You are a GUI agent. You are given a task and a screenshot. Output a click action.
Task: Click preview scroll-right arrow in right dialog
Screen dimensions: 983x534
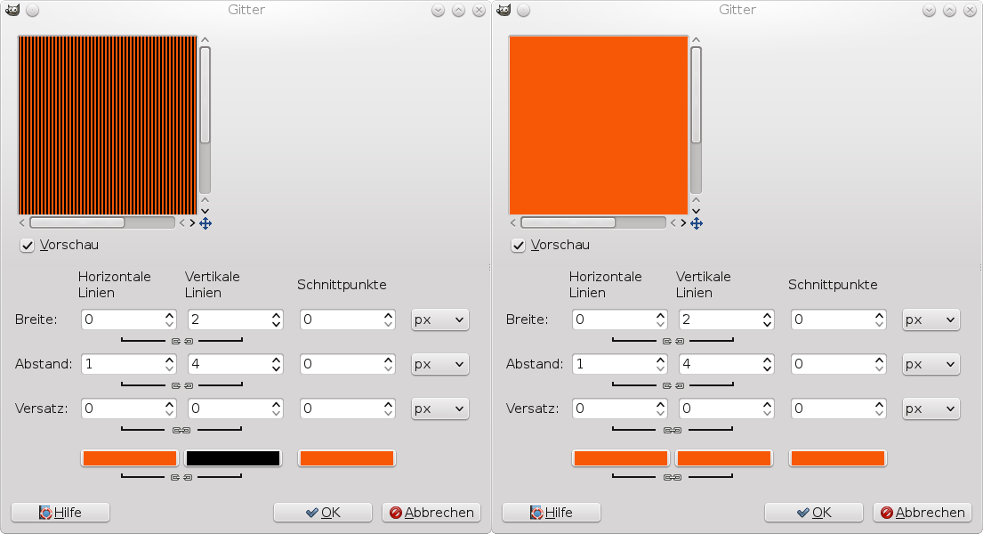point(683,222)
